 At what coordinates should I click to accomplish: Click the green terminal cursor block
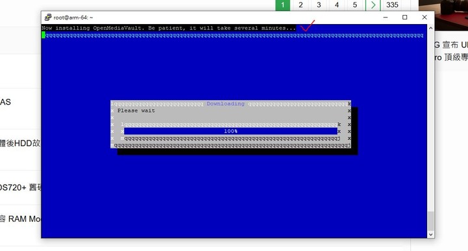44,35
